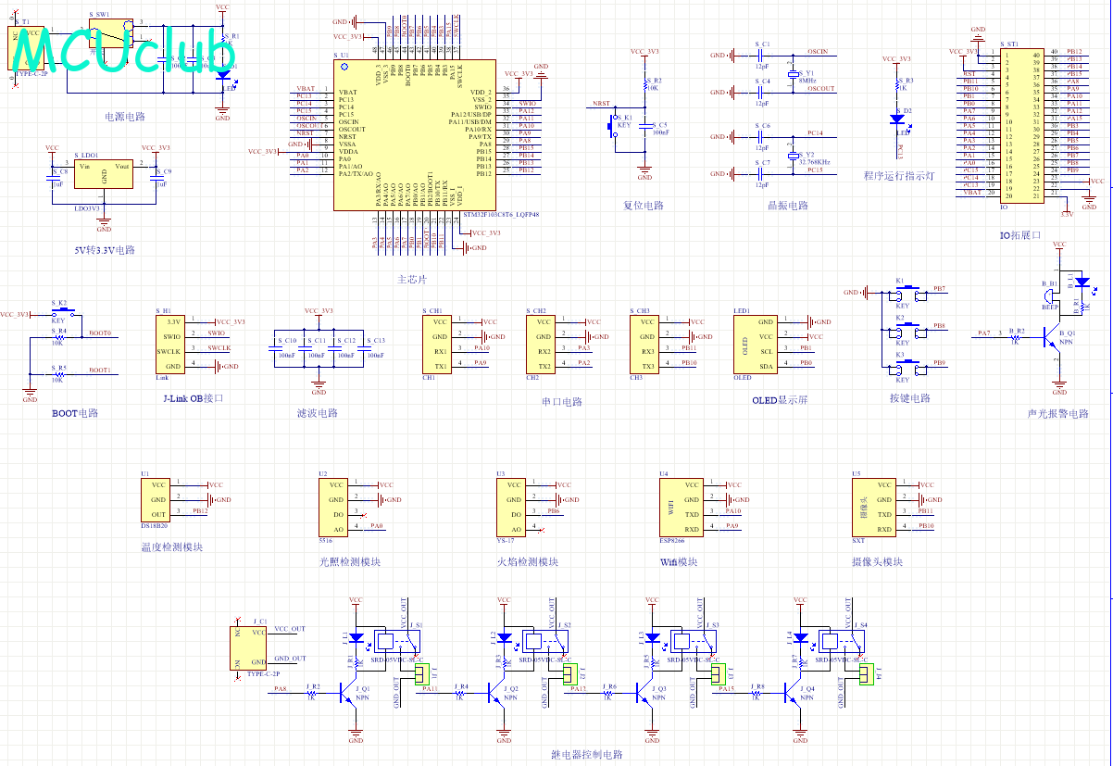The width and height of the screenshot is (1113, 766).
Task: Select the "按键电路" caption
Action: [909, 398]
